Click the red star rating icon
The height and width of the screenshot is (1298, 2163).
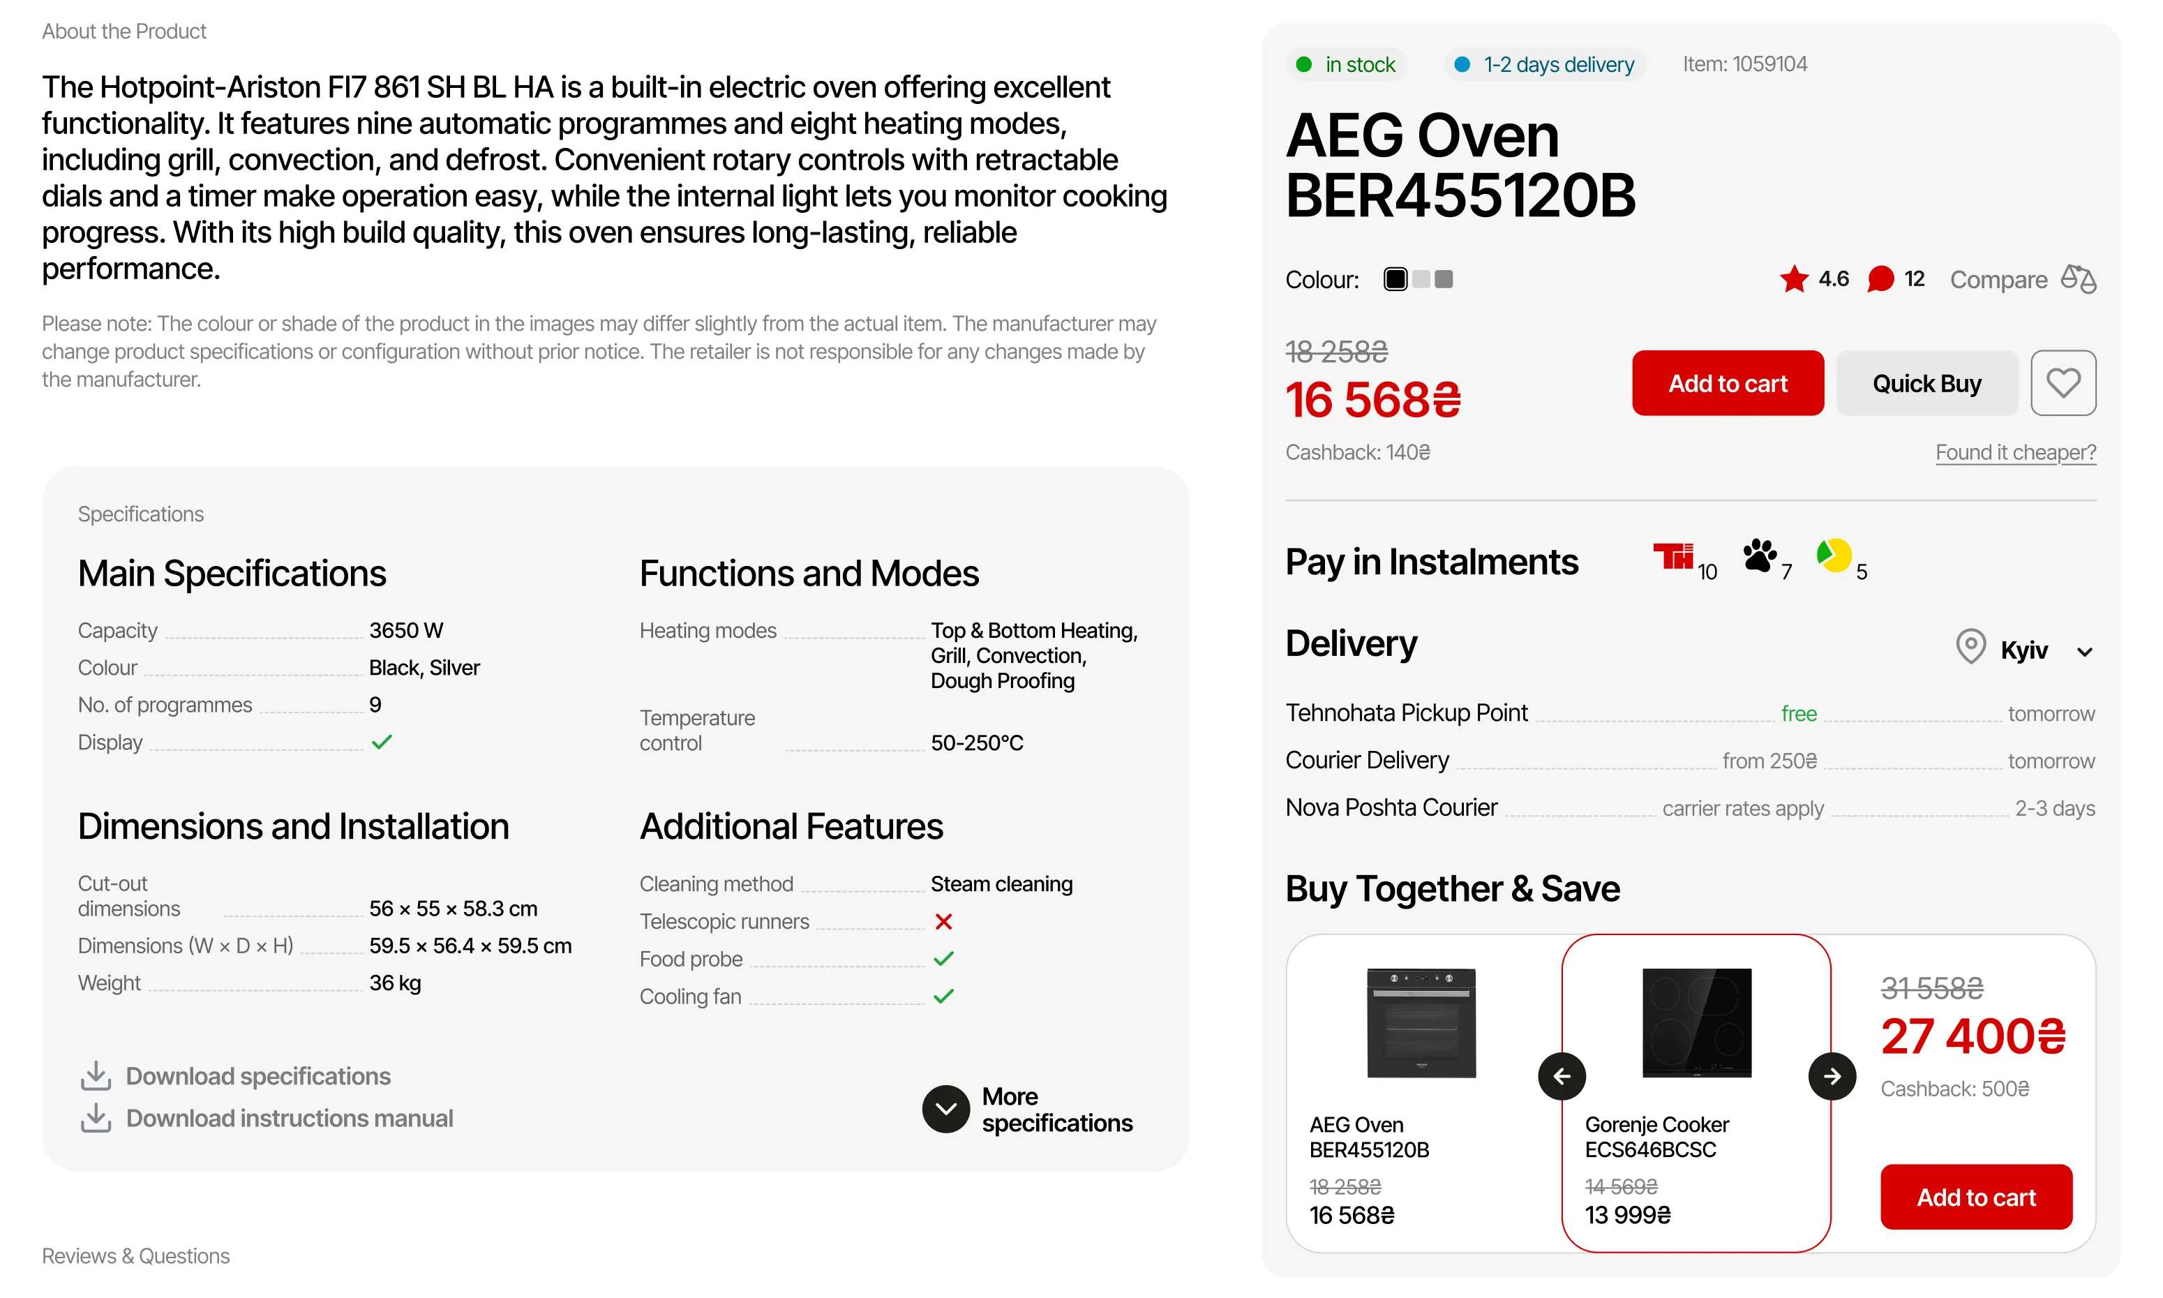1793,279
